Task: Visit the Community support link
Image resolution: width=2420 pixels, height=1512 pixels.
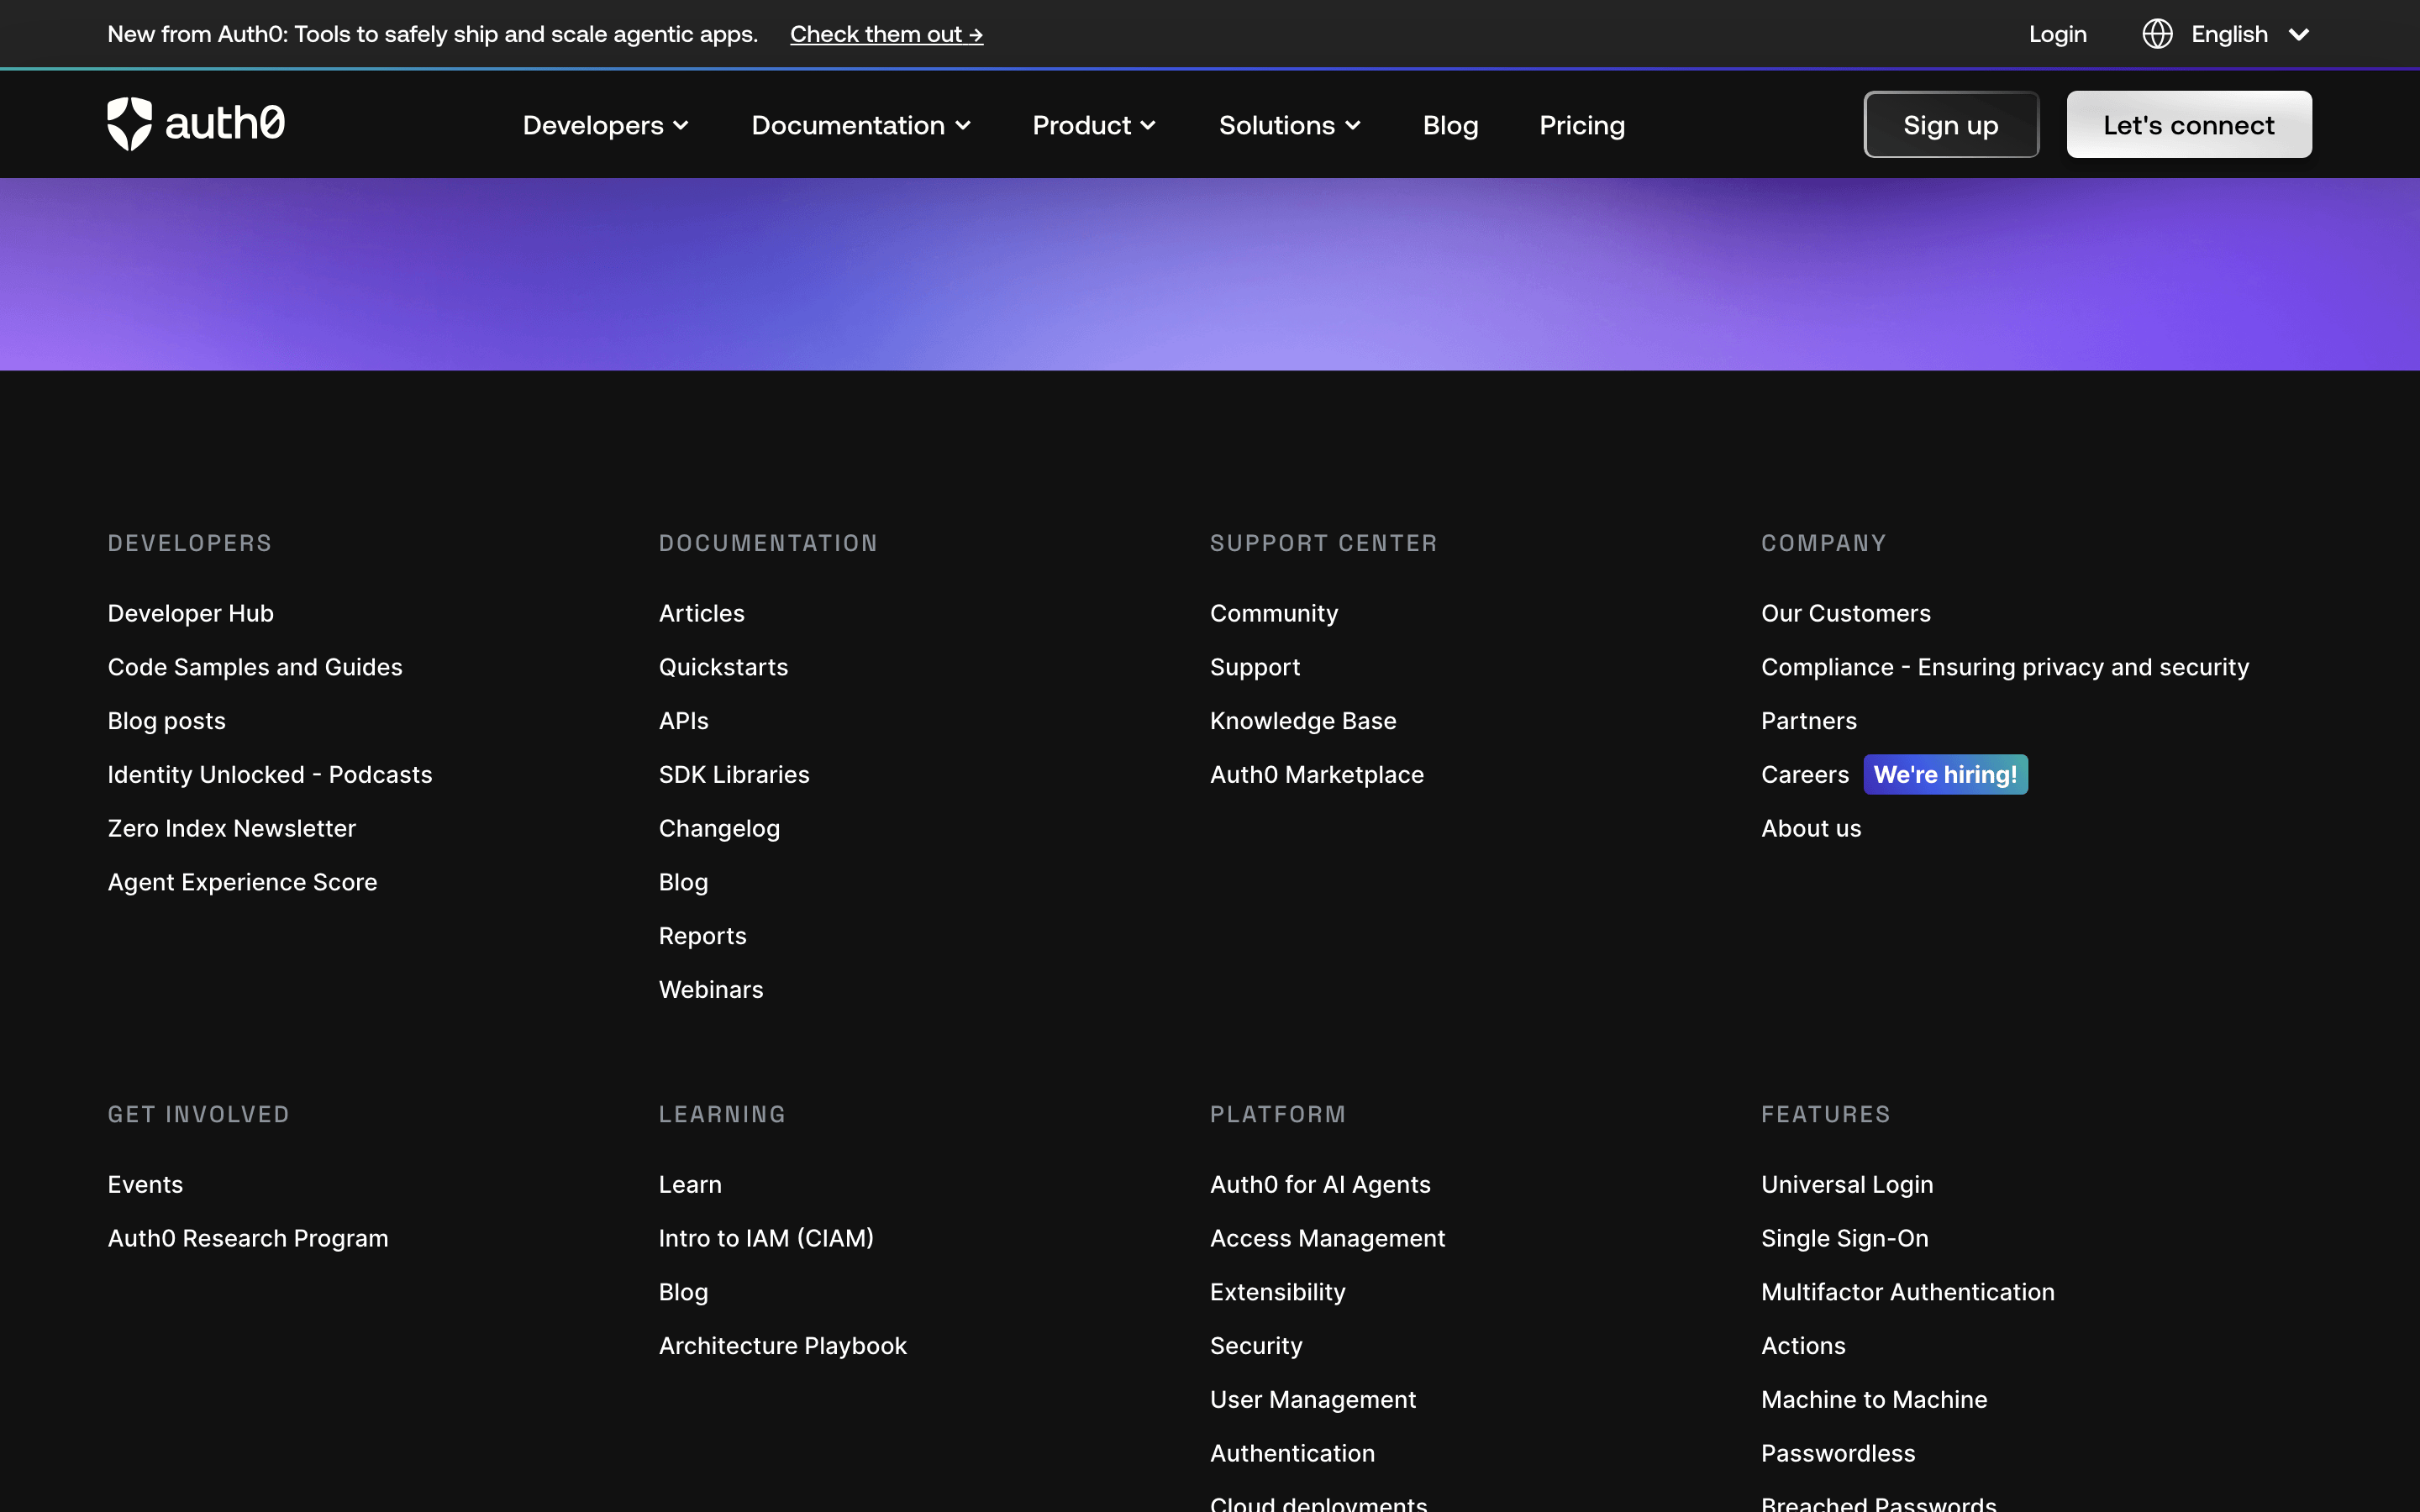Action: click(1273, 613)
